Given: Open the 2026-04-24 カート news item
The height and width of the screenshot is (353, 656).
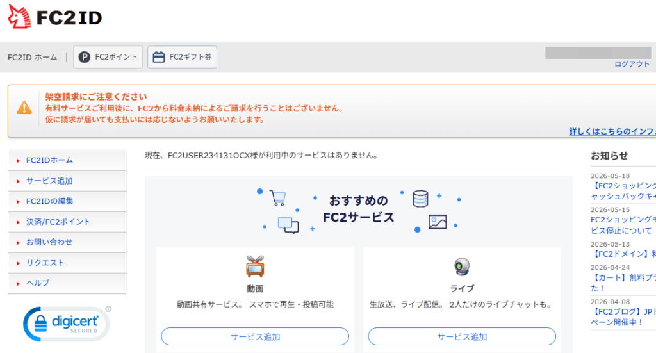Looking at the screenshot, I should coord(623,283).
